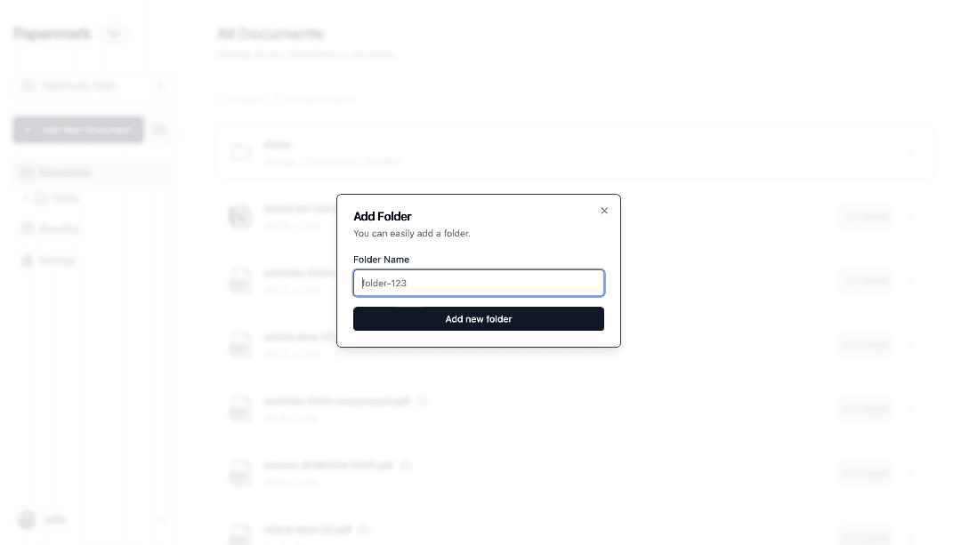Click the Add New Document button
Image resolution: width=961 pixels, height=545 pixels.
pyautogui.click(x=78, y=129)
